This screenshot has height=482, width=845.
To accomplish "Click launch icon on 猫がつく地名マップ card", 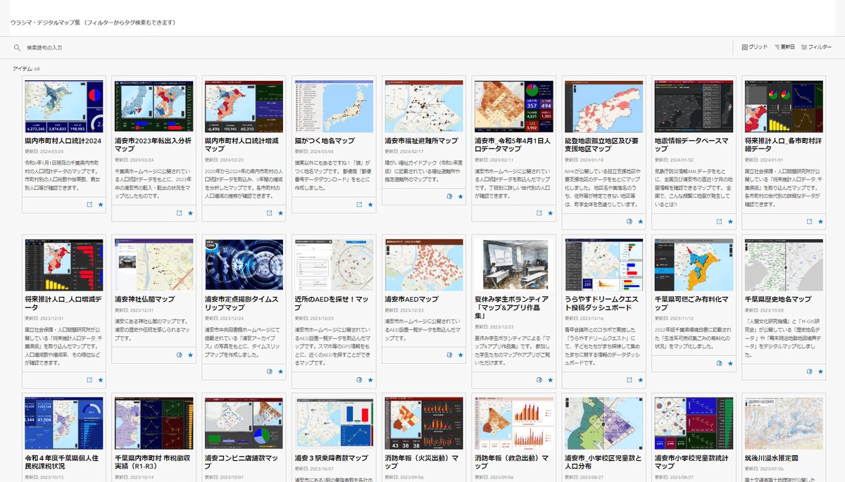I will (x=359, y=205).
